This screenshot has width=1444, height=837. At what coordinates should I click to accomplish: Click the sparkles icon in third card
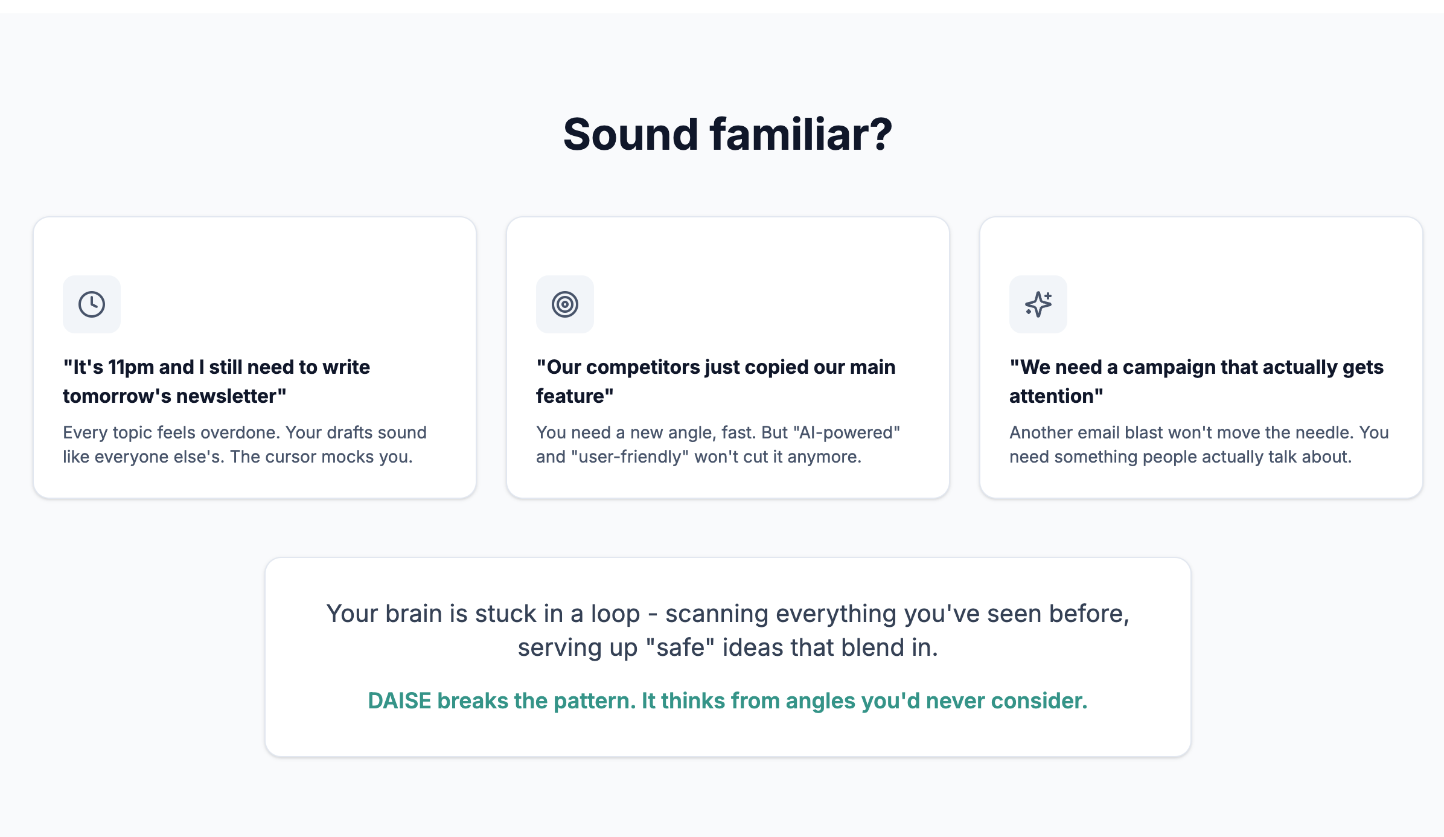tap(1038, 304)
